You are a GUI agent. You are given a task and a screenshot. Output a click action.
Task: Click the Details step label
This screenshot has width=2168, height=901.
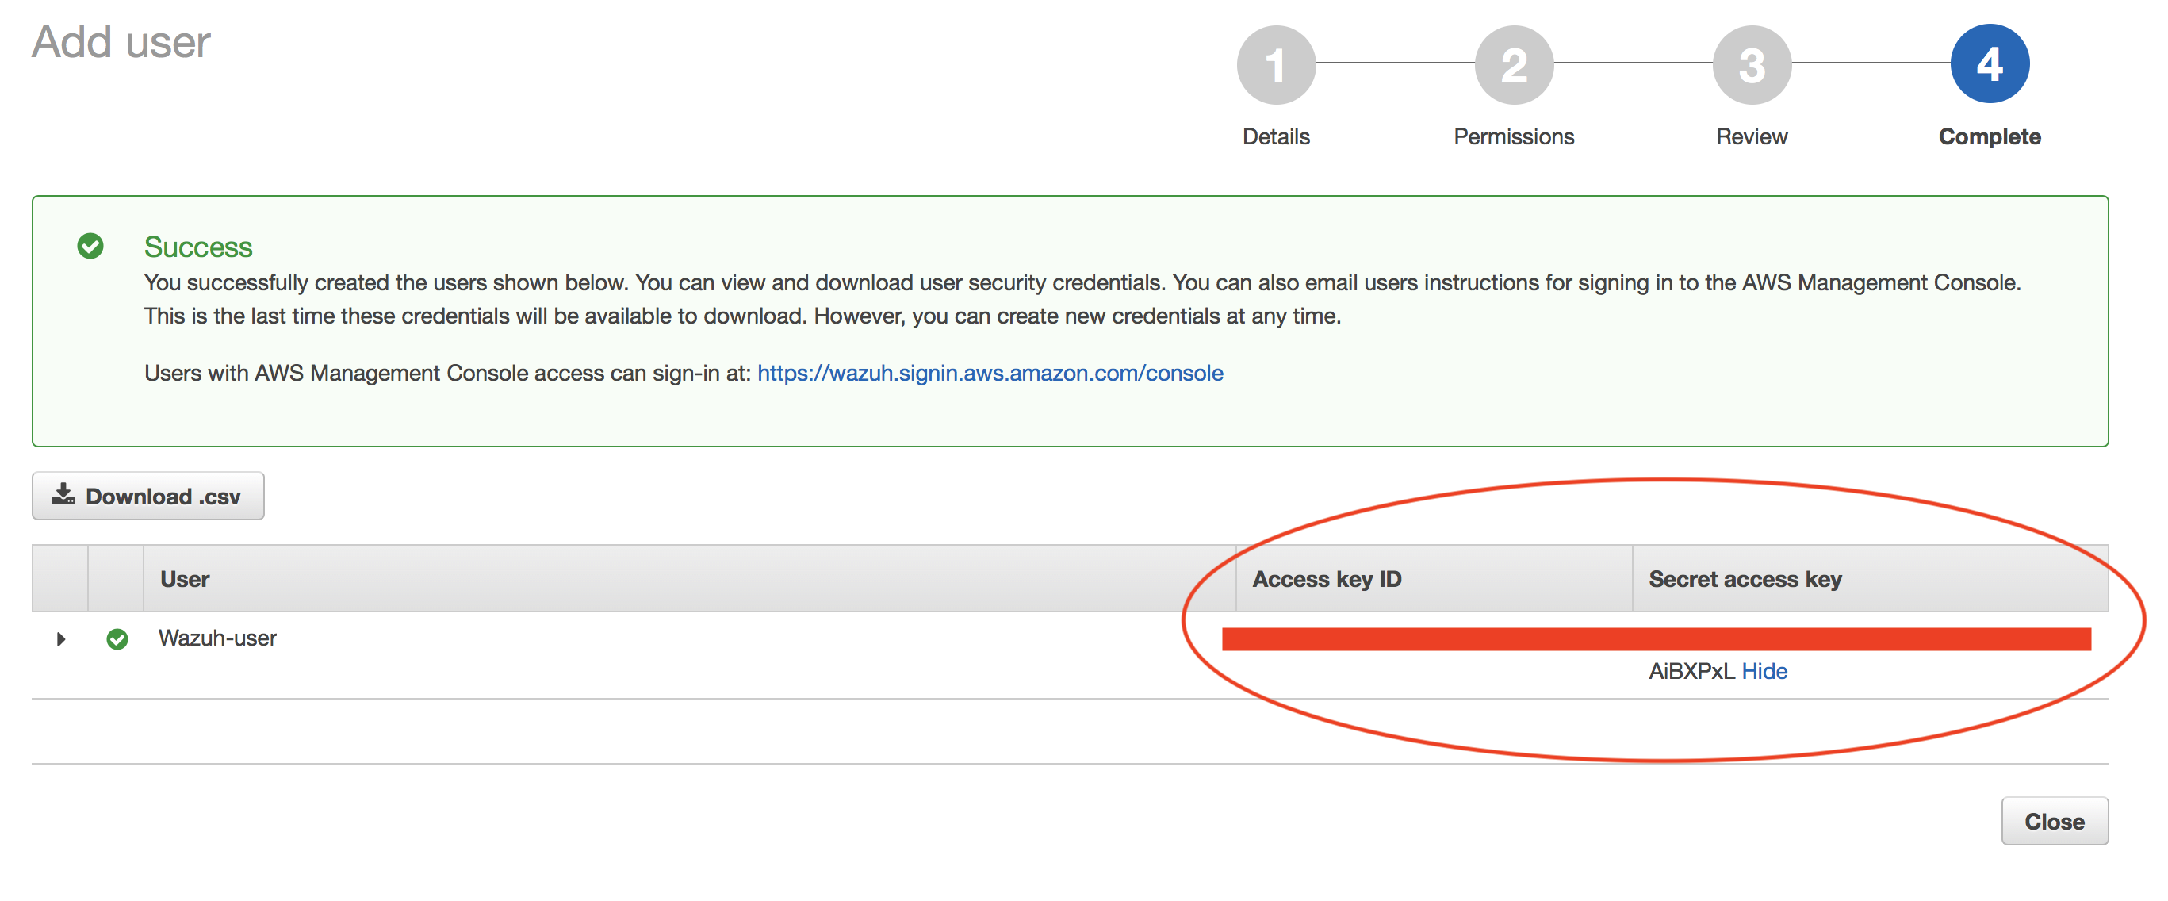point(1275,136)
